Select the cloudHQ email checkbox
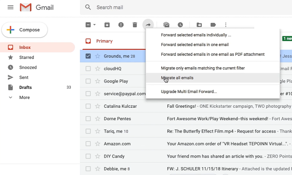292x175 pixels. point(88,69)
